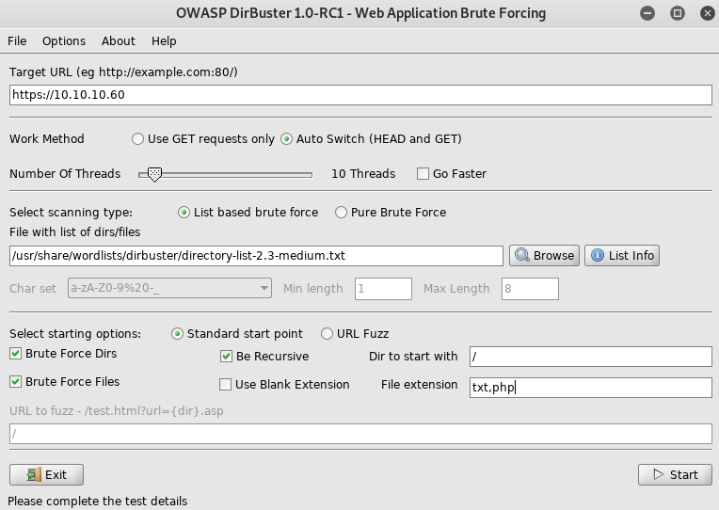This screenshot has height=510, width=719.
Task: Open the Char set dropdown
Action: (x=169, y=288)
